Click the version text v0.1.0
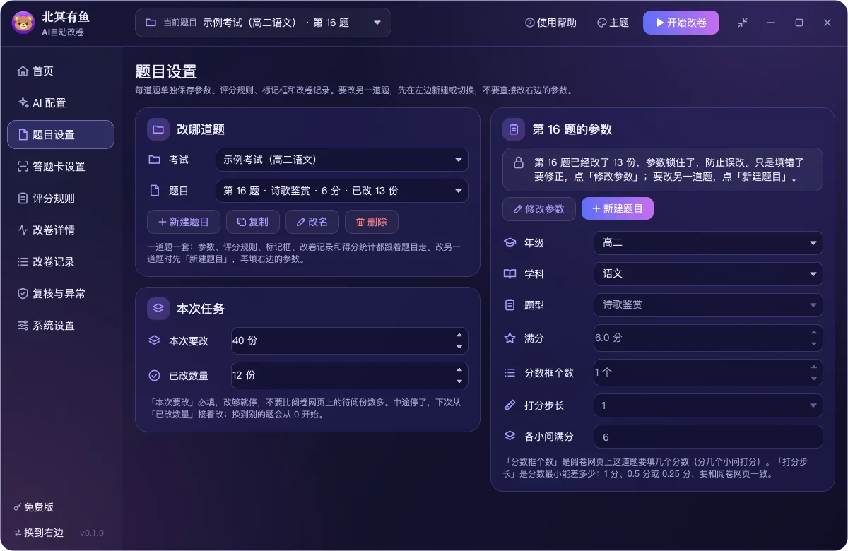 coord(92,533)
